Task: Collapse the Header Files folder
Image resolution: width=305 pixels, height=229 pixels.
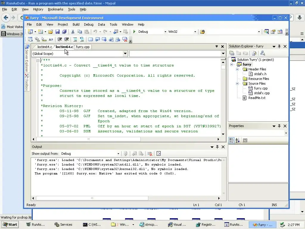Action: click(237, 69)
